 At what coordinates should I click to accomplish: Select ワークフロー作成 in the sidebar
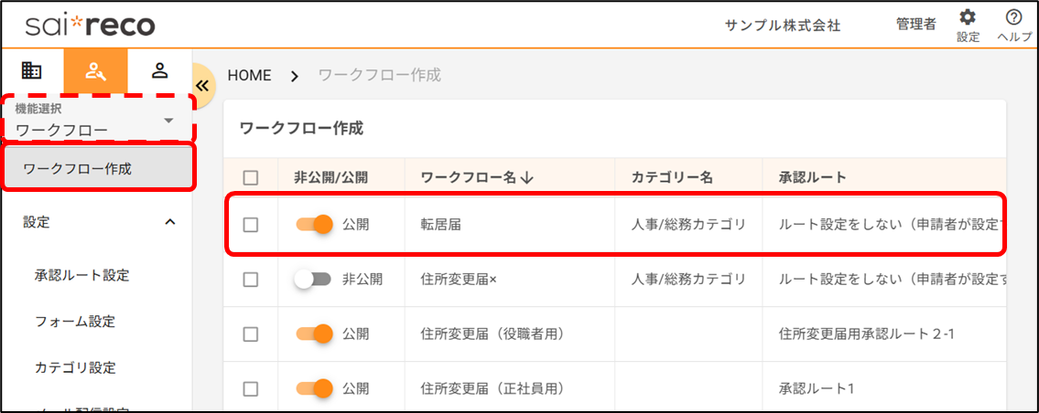point(96,169)
